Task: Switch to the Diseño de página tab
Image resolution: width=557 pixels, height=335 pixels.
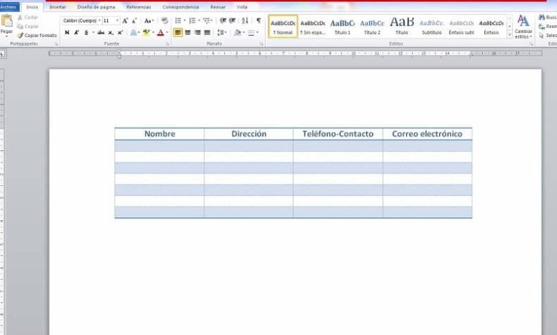Action: pos(96,7)
